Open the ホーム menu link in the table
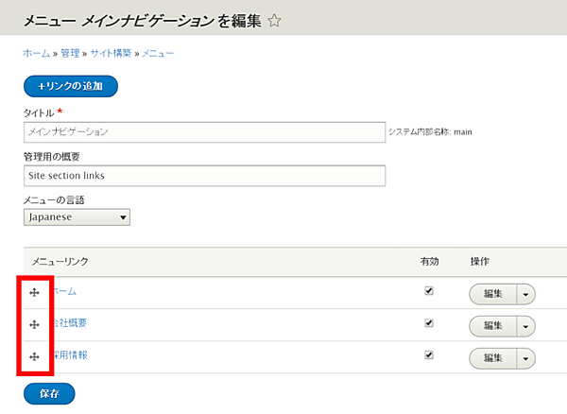567x414 pixels. click(65, 291)
